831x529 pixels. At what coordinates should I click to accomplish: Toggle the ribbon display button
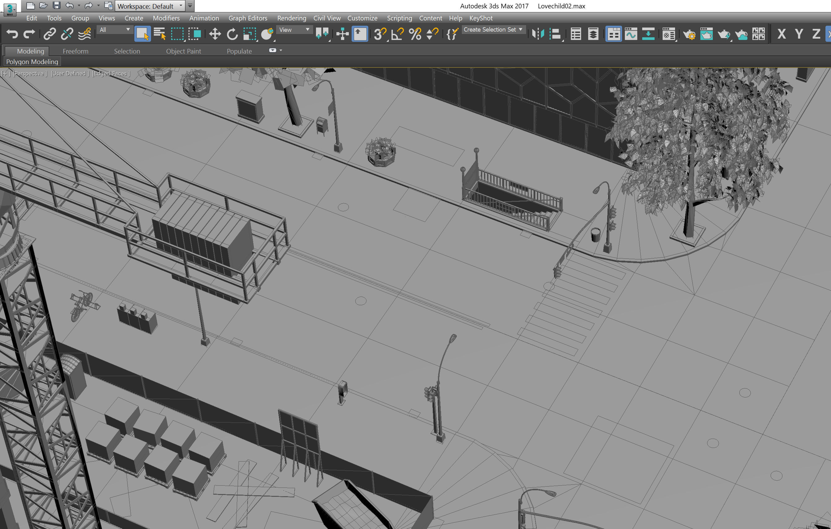614,34
